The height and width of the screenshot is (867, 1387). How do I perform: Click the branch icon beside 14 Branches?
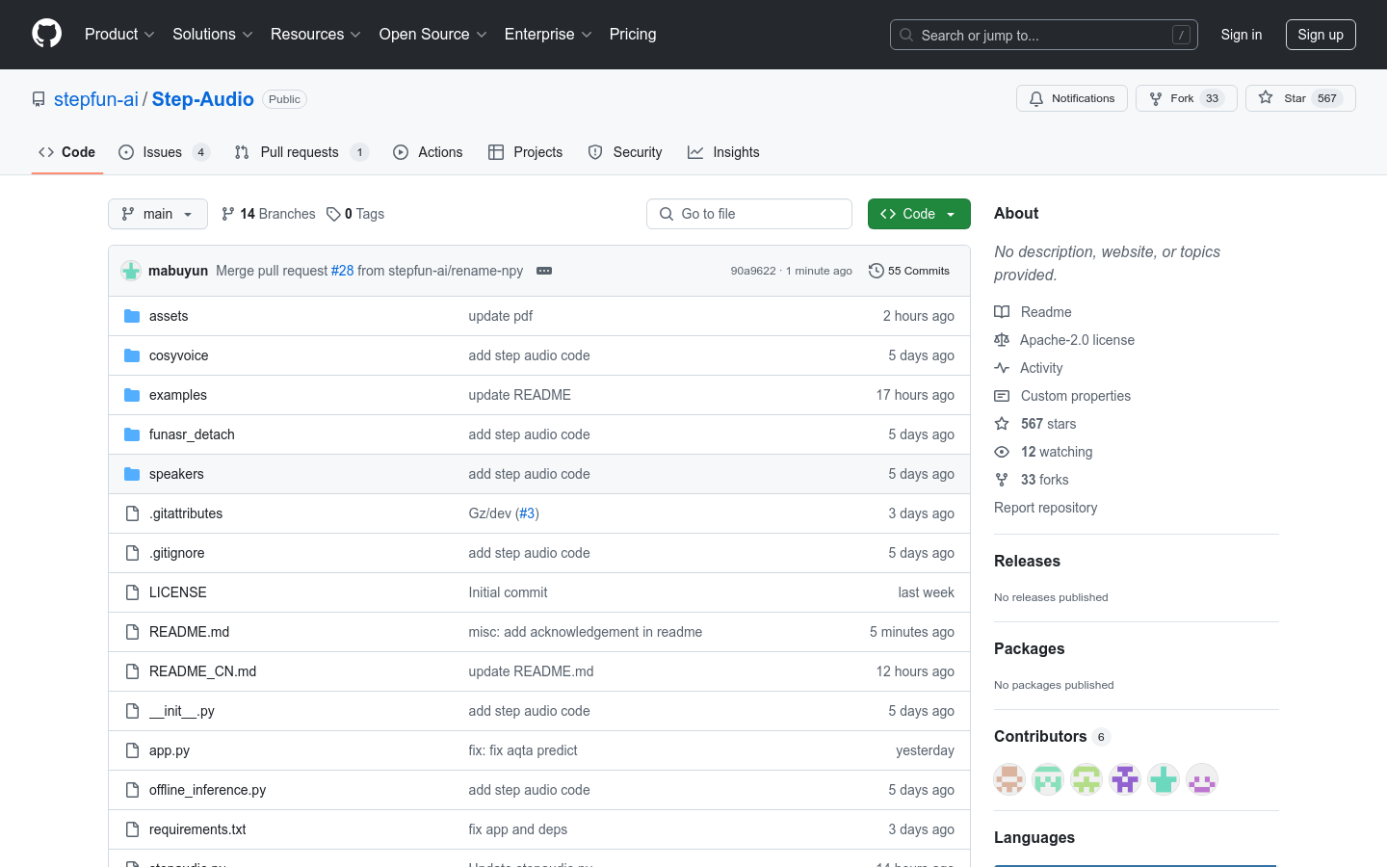coord(228,214)
